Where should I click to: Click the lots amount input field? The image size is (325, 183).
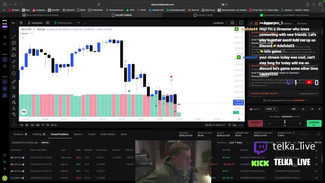285,123
